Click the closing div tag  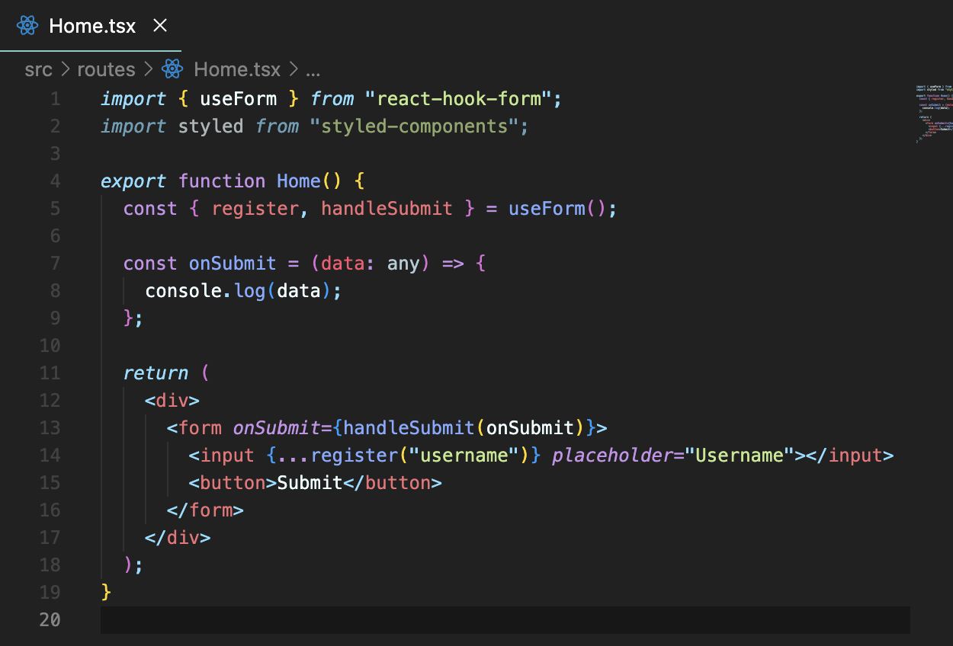[x=178, y=538]
